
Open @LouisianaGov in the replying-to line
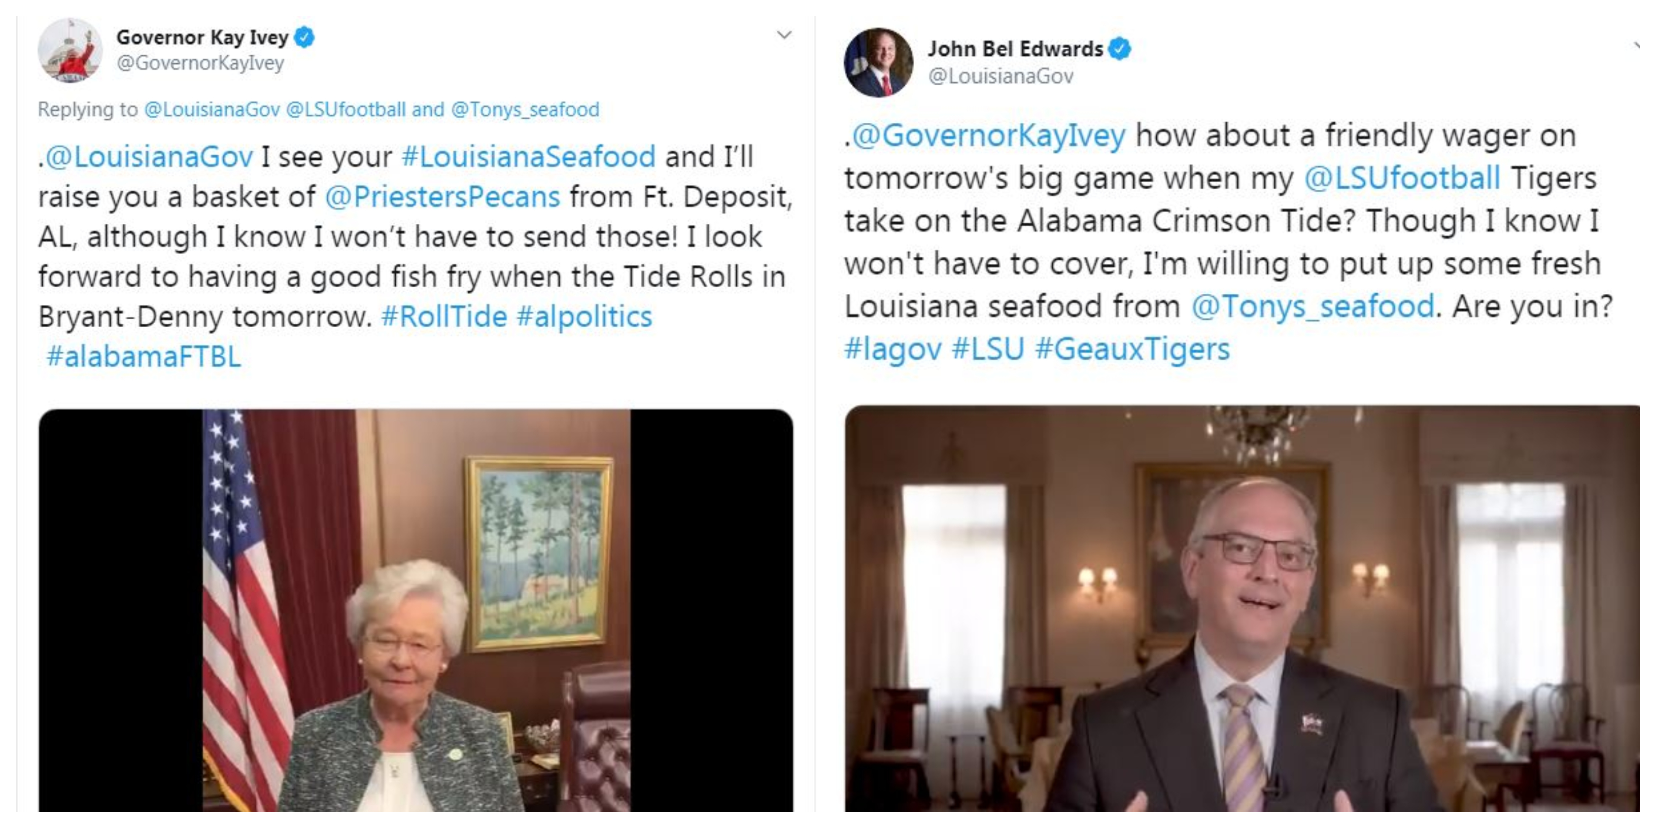[212, 109]
